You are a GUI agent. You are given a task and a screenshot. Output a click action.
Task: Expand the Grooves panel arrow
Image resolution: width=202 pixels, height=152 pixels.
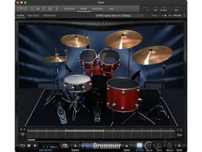75,146
